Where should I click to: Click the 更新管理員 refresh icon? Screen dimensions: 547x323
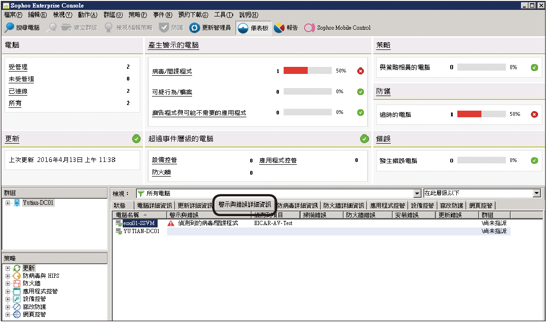(194, 27)
